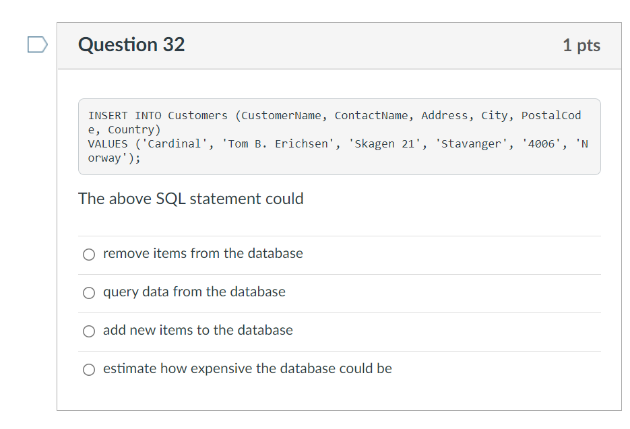Click the INSERT INTO keyword in the code
Viewport: 630px width, 429px height.
tap(125, 116)
